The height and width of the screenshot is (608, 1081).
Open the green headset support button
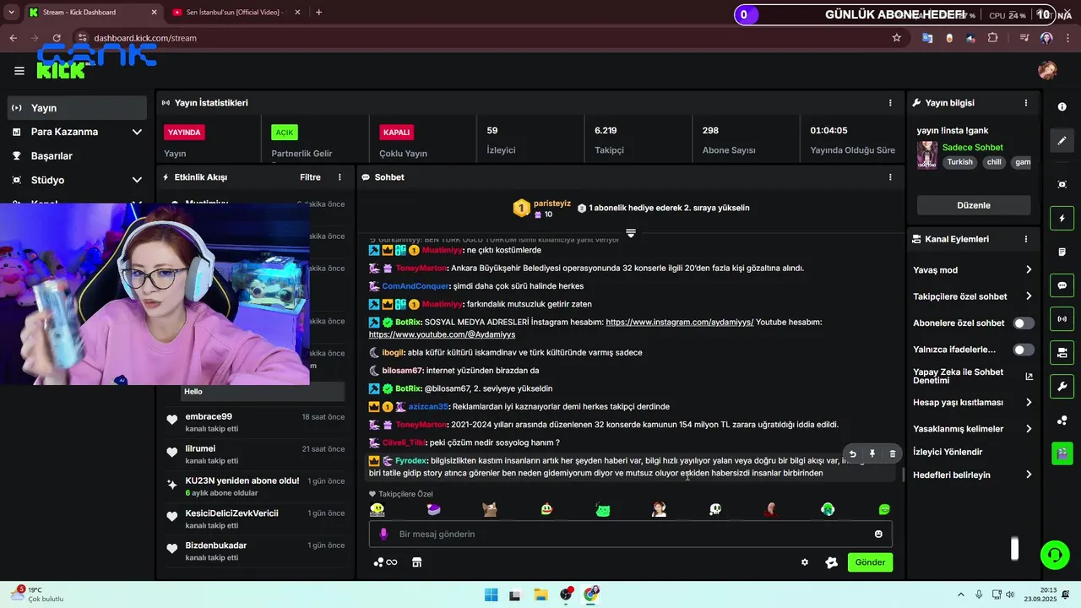[x=1054, y=555]
